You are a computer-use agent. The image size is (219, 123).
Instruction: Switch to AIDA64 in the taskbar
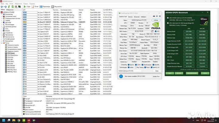point(29,120)
